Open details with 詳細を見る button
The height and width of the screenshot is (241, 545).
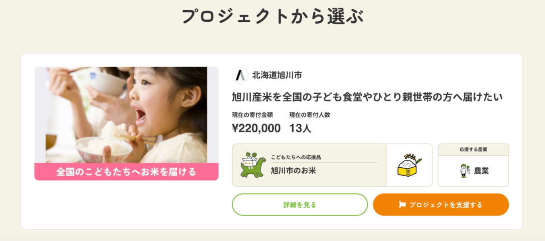[300, 205]
